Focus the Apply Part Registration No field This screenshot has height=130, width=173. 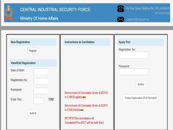coord(133,55)
